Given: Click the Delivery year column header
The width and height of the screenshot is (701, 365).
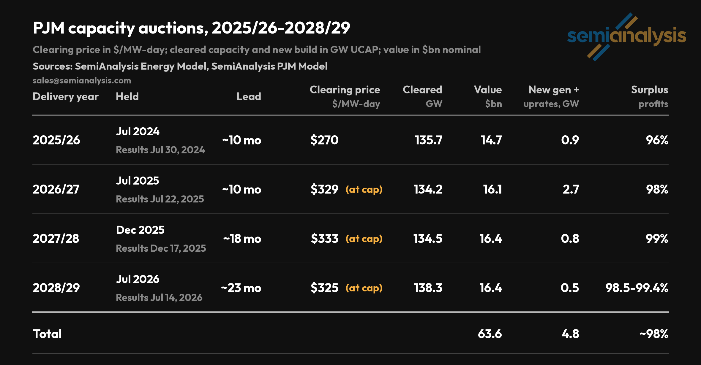Looking at the screenshot, I should (66, 96).
